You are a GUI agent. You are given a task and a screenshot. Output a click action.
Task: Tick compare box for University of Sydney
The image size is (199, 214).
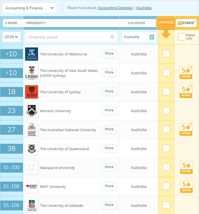coord(166,92)
